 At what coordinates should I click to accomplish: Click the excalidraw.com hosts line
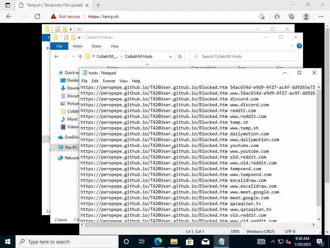[173, 180]
